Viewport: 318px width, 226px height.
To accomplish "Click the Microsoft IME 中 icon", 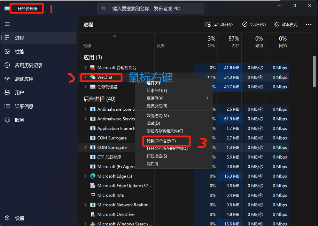I will 93,195.
